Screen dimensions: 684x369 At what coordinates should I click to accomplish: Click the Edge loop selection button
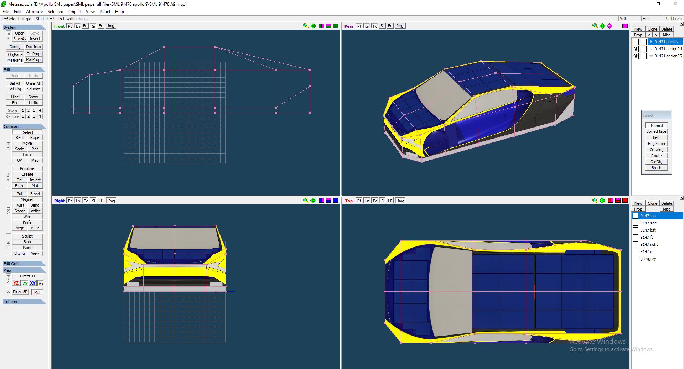pyautogui.click(x=656, y=144)
